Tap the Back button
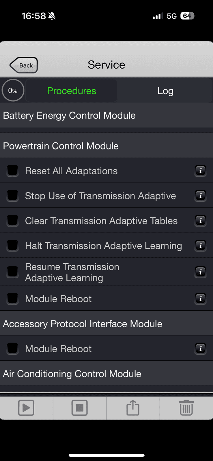 pyautogui.click(x=23, y=65)
